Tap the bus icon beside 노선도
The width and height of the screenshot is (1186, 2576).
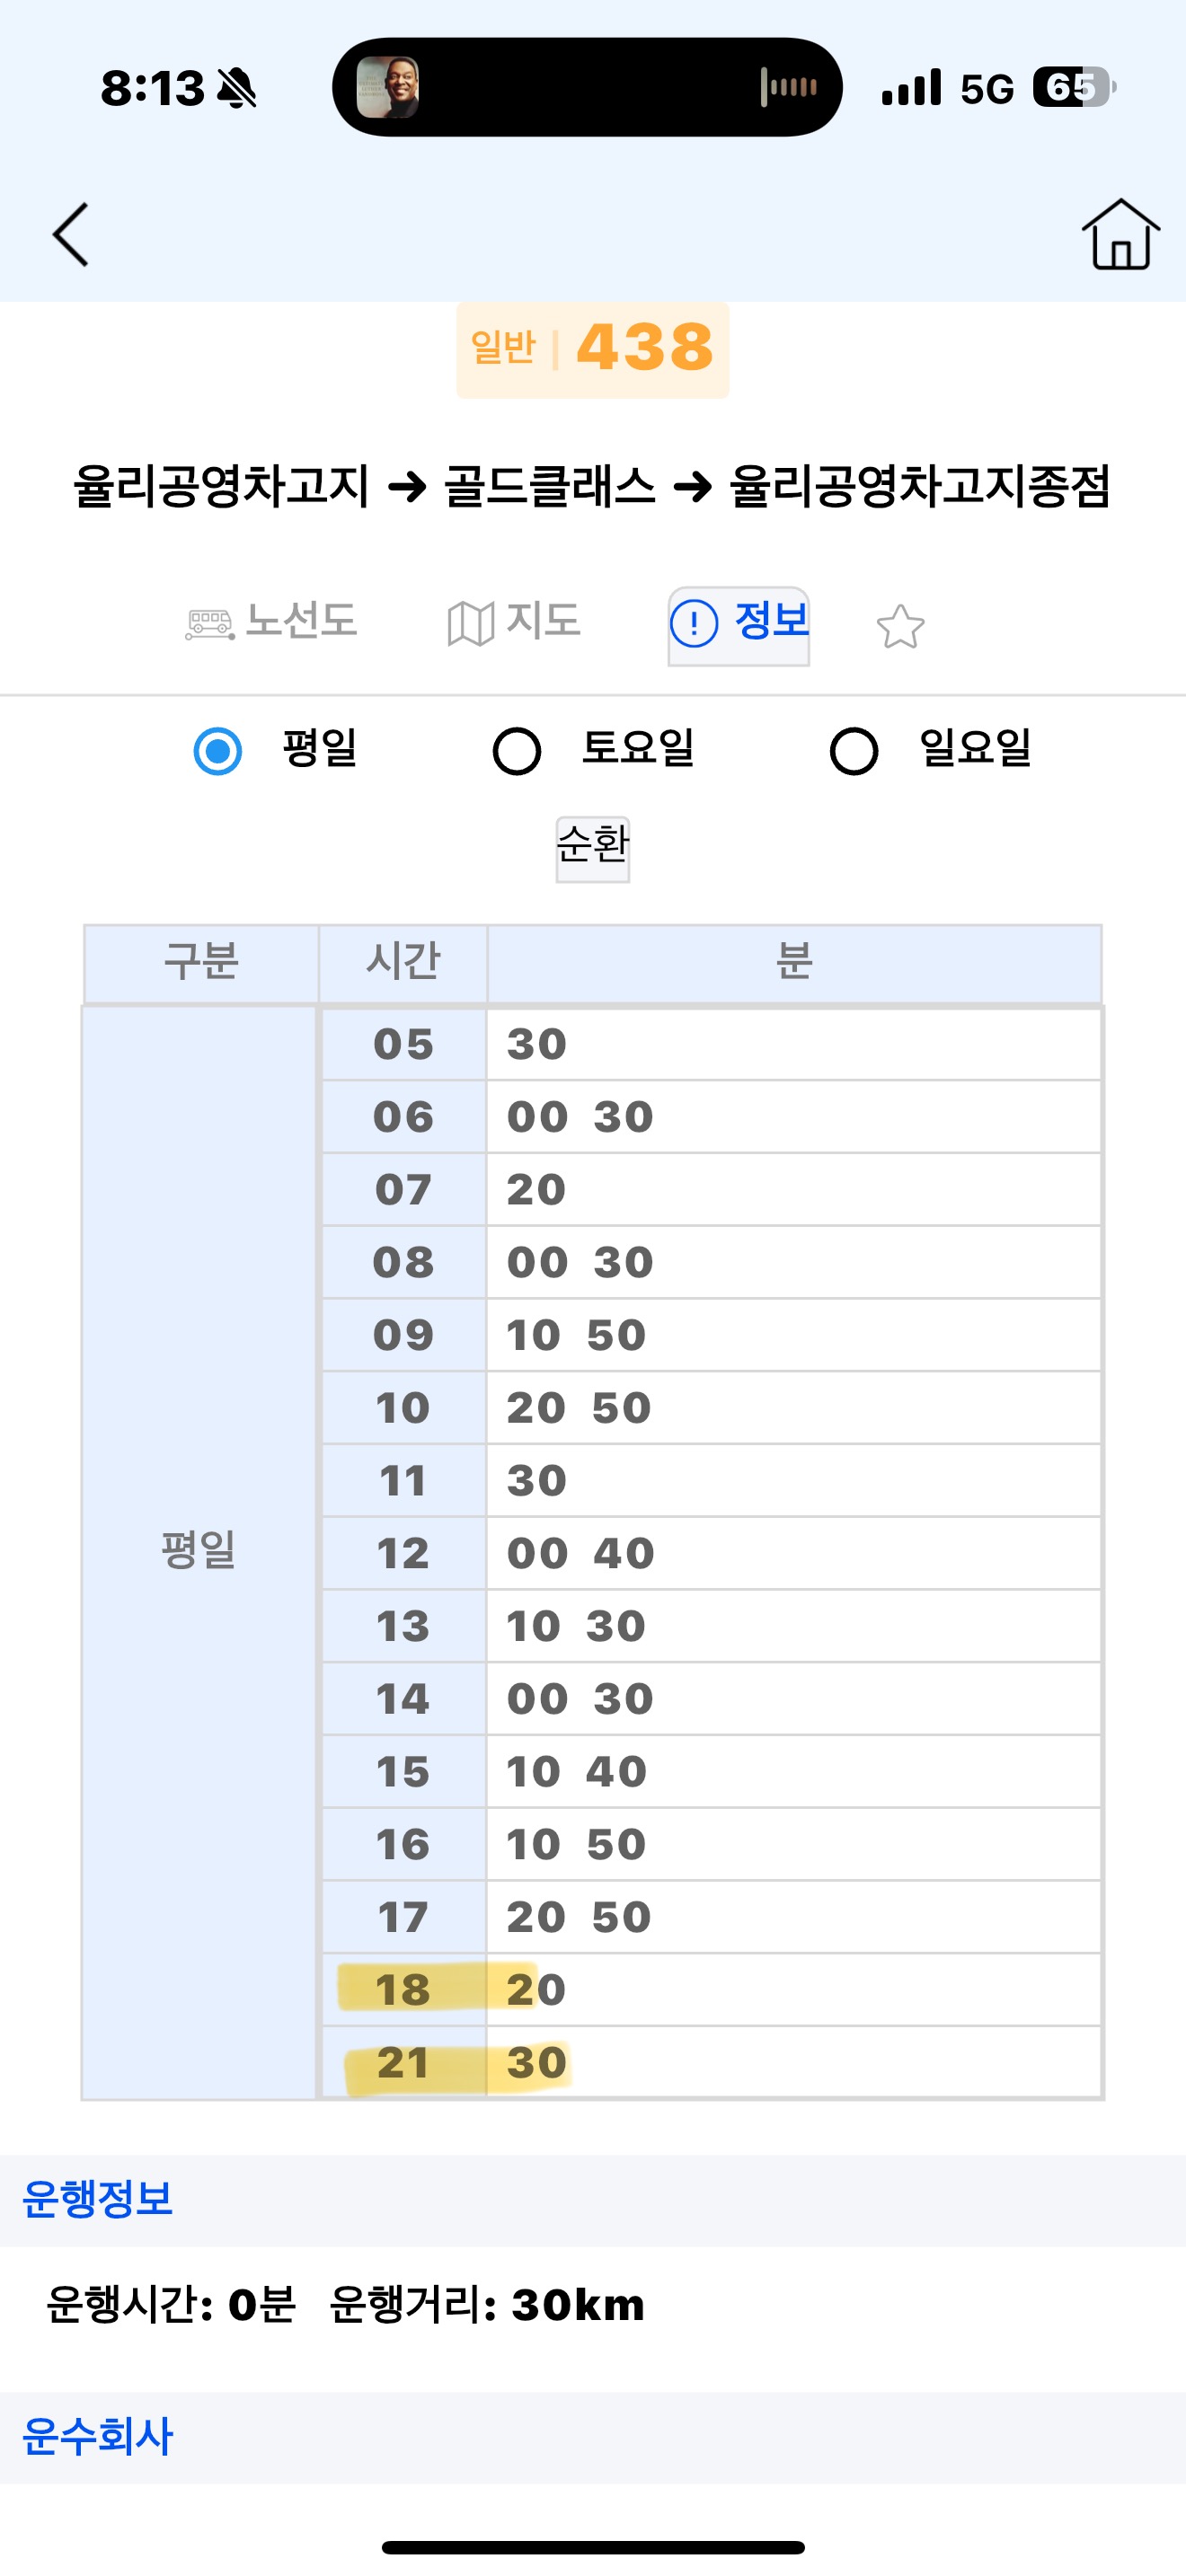[x=209, y=625]
